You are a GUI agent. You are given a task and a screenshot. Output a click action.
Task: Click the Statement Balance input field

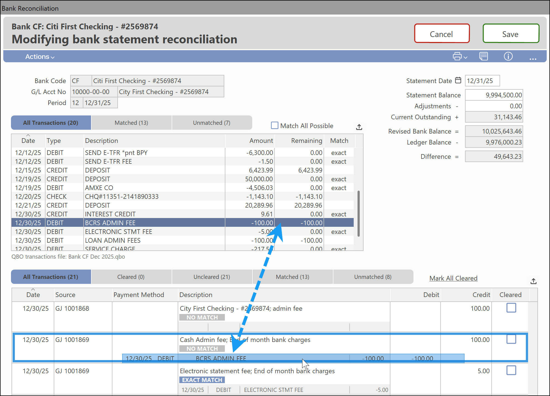494,95
